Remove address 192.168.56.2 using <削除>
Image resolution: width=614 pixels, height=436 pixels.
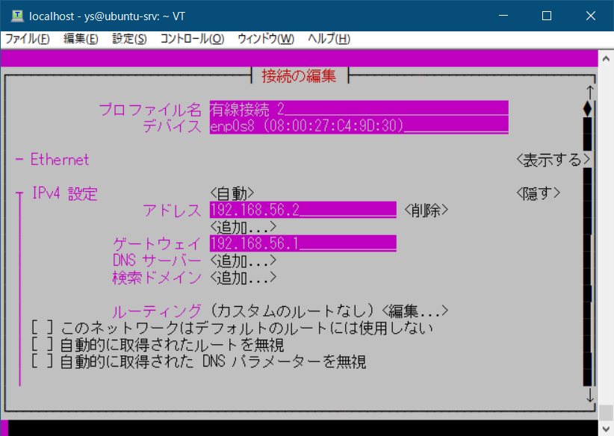click(428, 210)
